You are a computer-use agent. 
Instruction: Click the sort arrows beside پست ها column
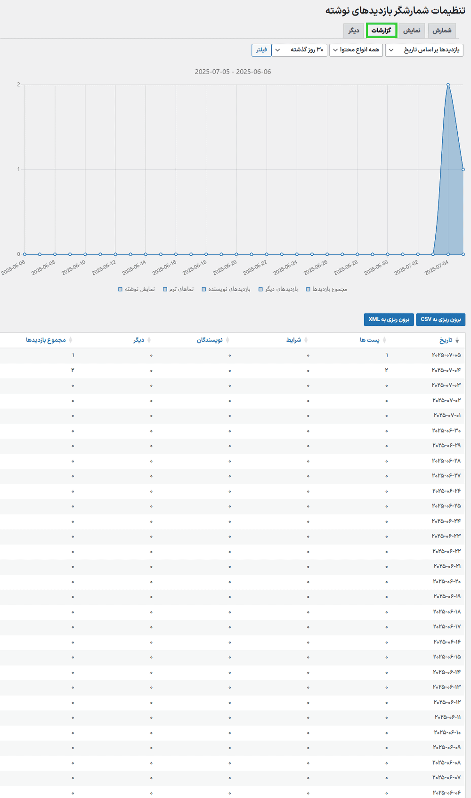pos(384,340)
